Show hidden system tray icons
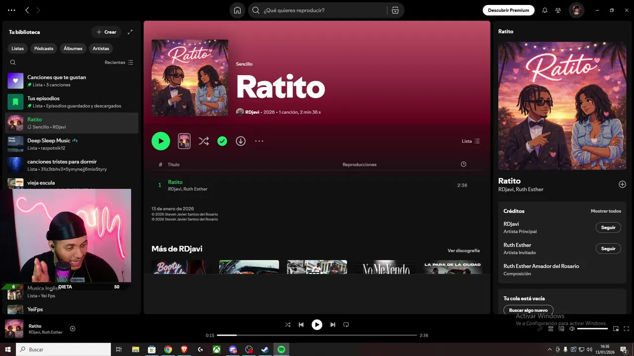The width and height of the screenshot is (634, 356). click(549, 350)
